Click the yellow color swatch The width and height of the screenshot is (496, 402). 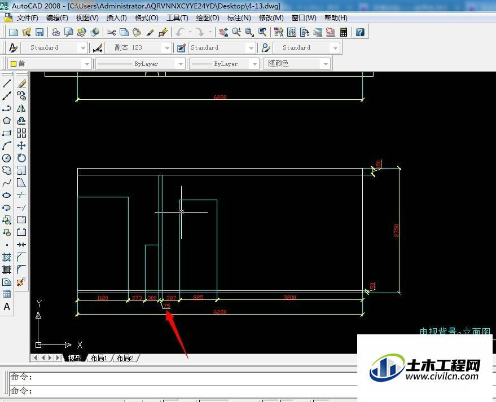pyautogui.click(x=14, y=64)
